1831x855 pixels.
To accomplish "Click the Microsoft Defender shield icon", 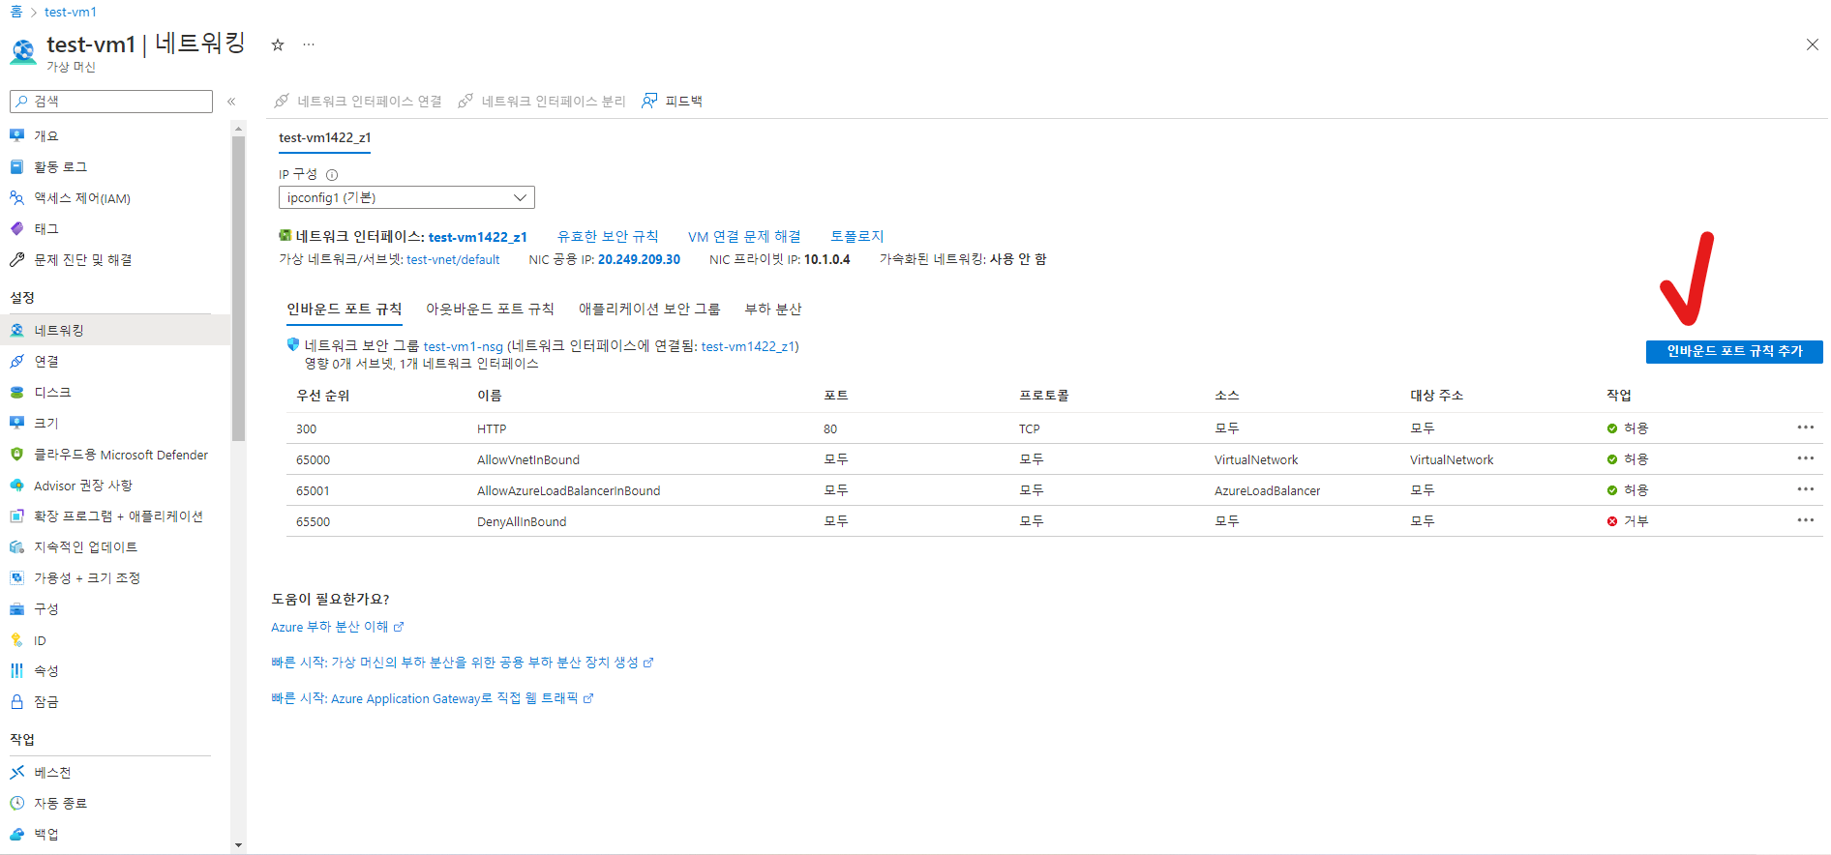I will coord(16,454).
